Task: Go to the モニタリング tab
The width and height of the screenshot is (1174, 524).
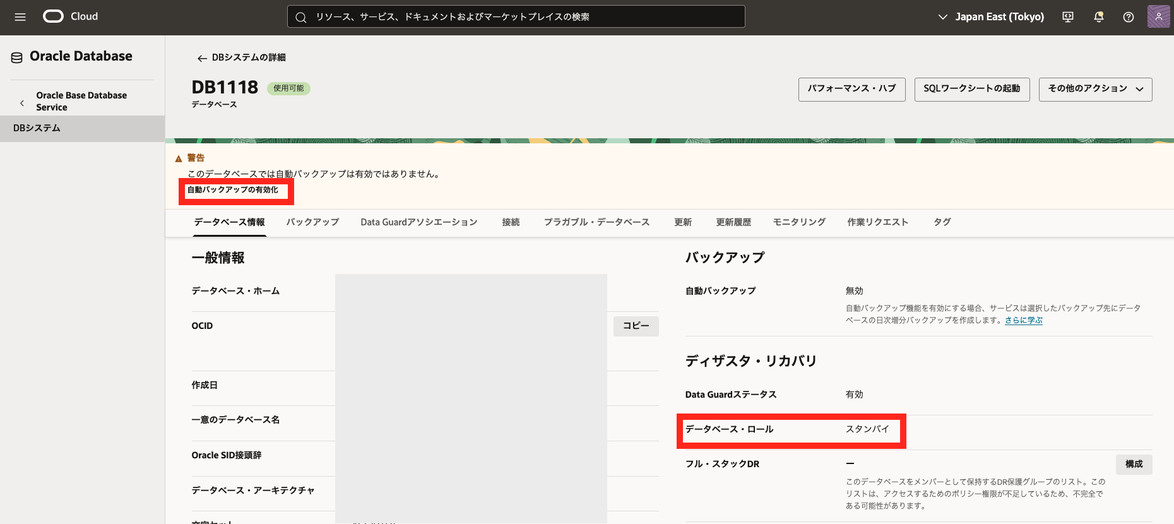Action: [799, 222]
